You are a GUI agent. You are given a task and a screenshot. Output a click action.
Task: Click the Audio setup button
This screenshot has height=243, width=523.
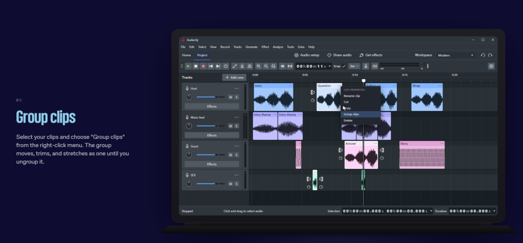(x=307, y=55)
